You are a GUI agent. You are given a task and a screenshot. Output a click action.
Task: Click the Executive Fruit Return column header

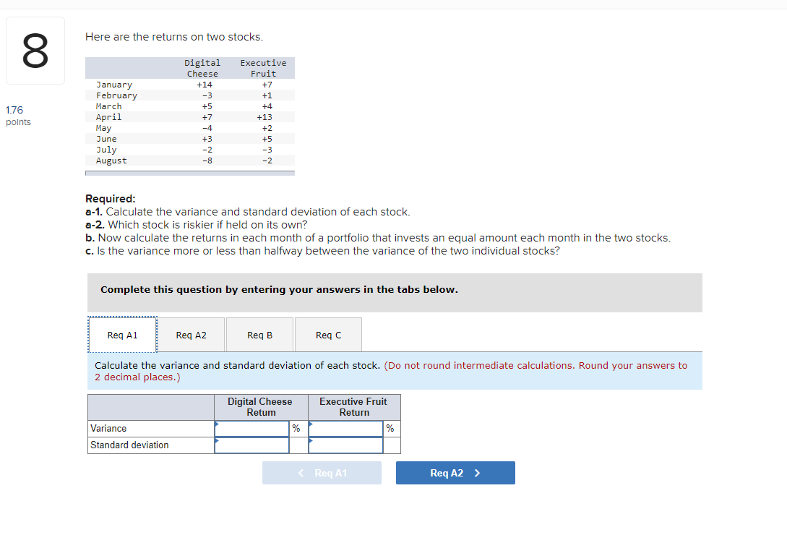pyautogui.click(x=353, y=406)
